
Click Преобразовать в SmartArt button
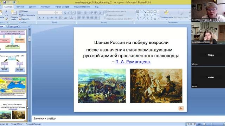click(x=118, y=19)
